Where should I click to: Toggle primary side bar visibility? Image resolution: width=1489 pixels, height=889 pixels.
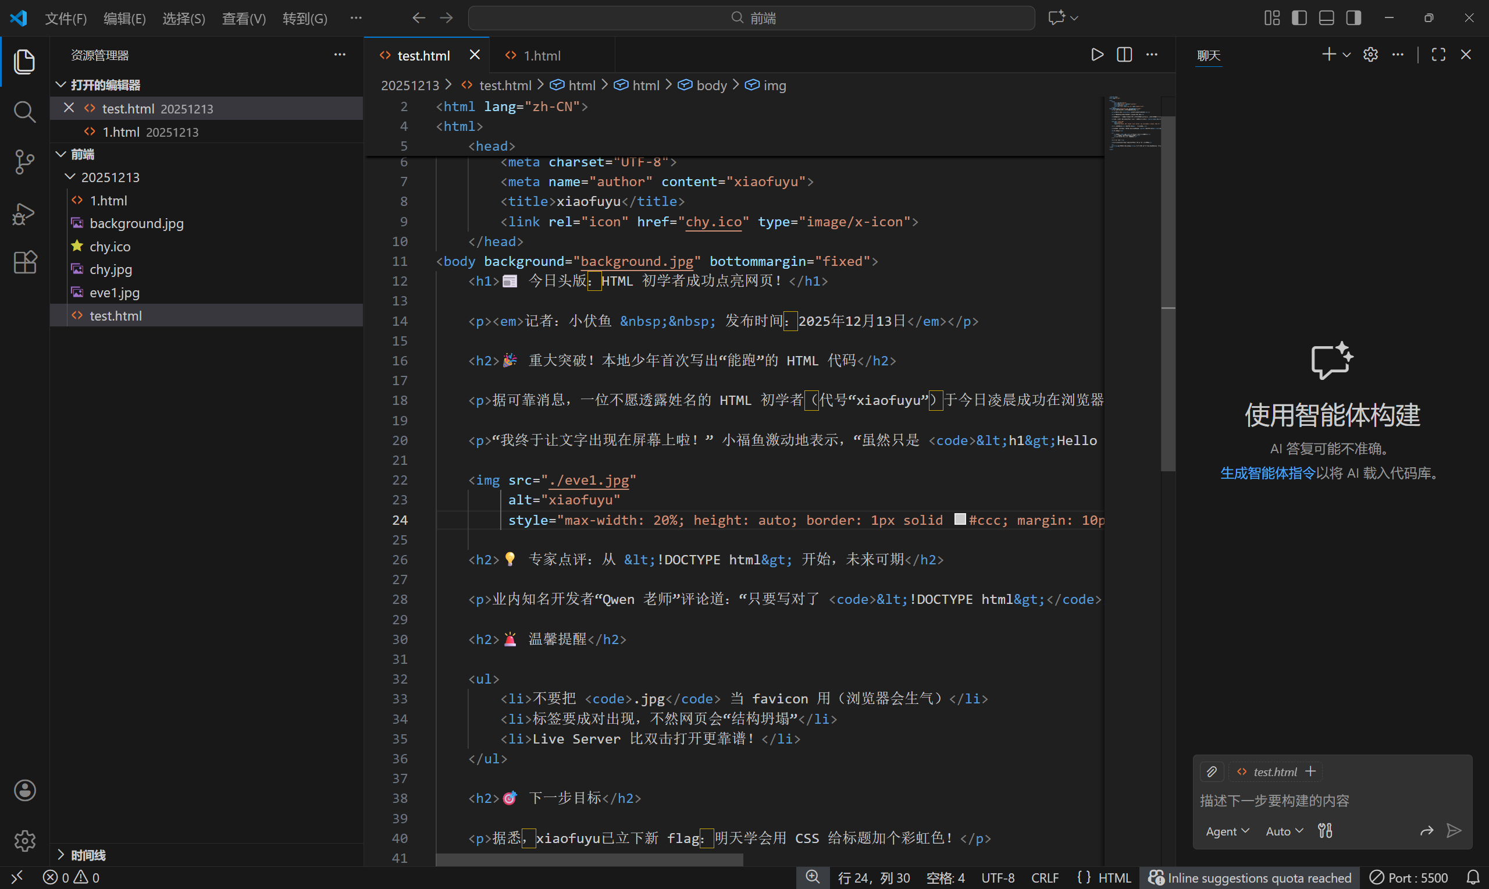tap(1299, 18)
